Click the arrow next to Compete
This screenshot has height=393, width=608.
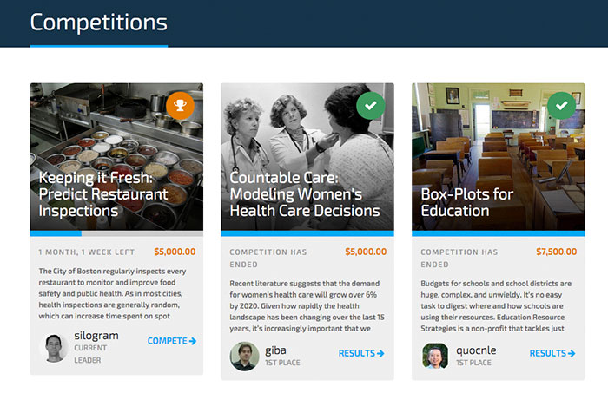pos(193,341)
